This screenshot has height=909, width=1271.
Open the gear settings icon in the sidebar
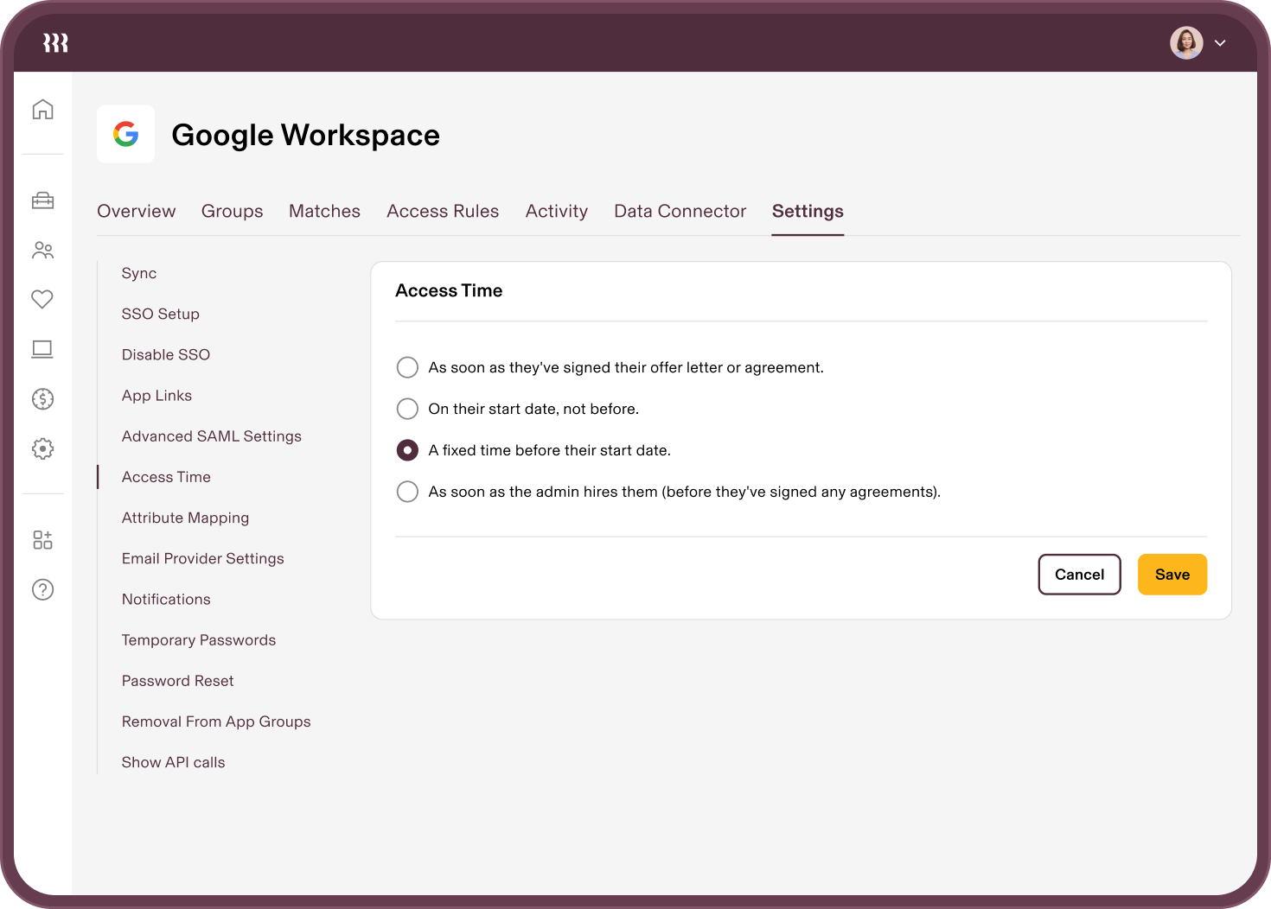pos(42,448)
